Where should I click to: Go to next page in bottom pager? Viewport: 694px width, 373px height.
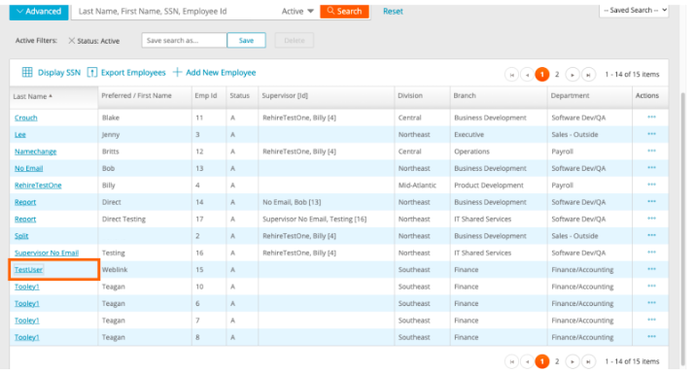[573, 361]
